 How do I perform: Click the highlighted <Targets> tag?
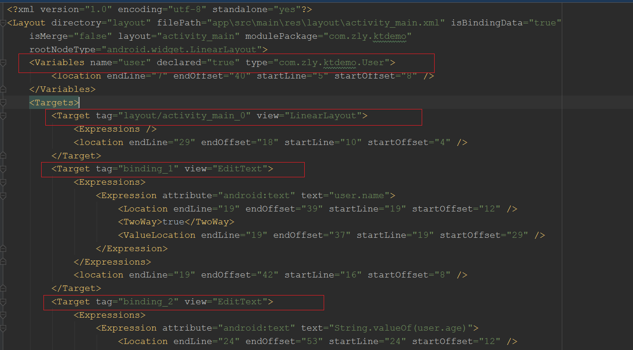point(54,102)
